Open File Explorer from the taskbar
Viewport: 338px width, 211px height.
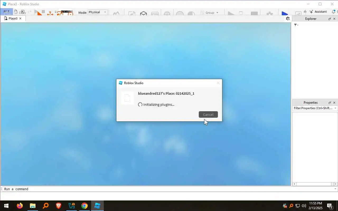pos(32,206)
